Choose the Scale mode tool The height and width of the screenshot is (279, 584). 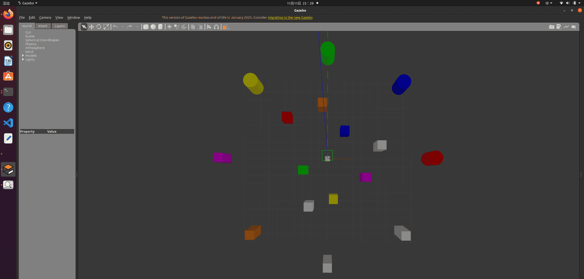pyautogui.click(x=106, y=27)
